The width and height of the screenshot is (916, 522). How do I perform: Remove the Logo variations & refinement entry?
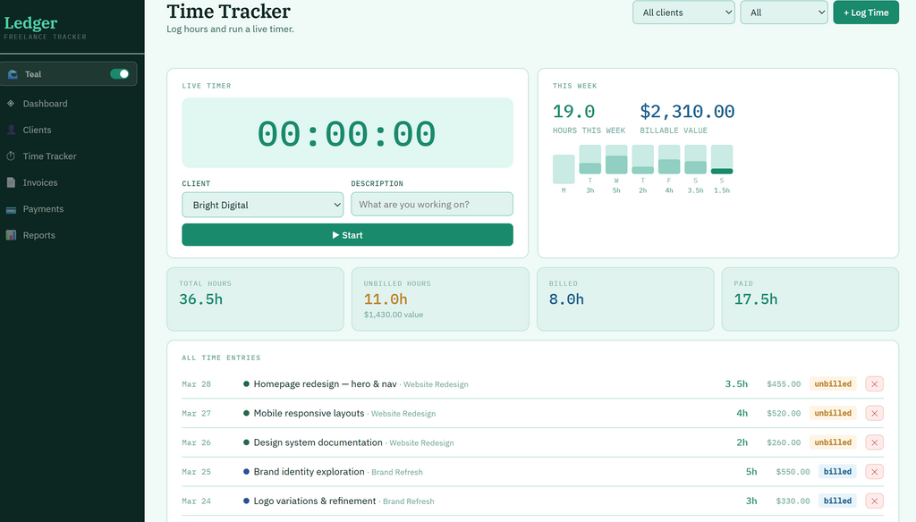click(874, 501)
